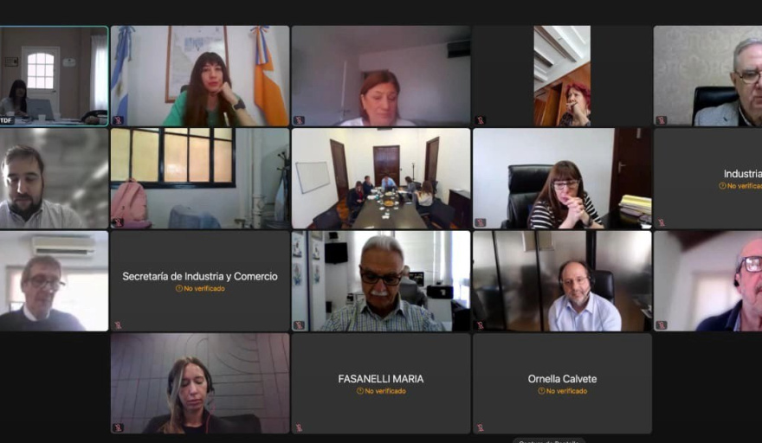Screen dimensions: 762x443
Task: Click muted mic icon on pink backpack tile
Action: tap(118, 223)
